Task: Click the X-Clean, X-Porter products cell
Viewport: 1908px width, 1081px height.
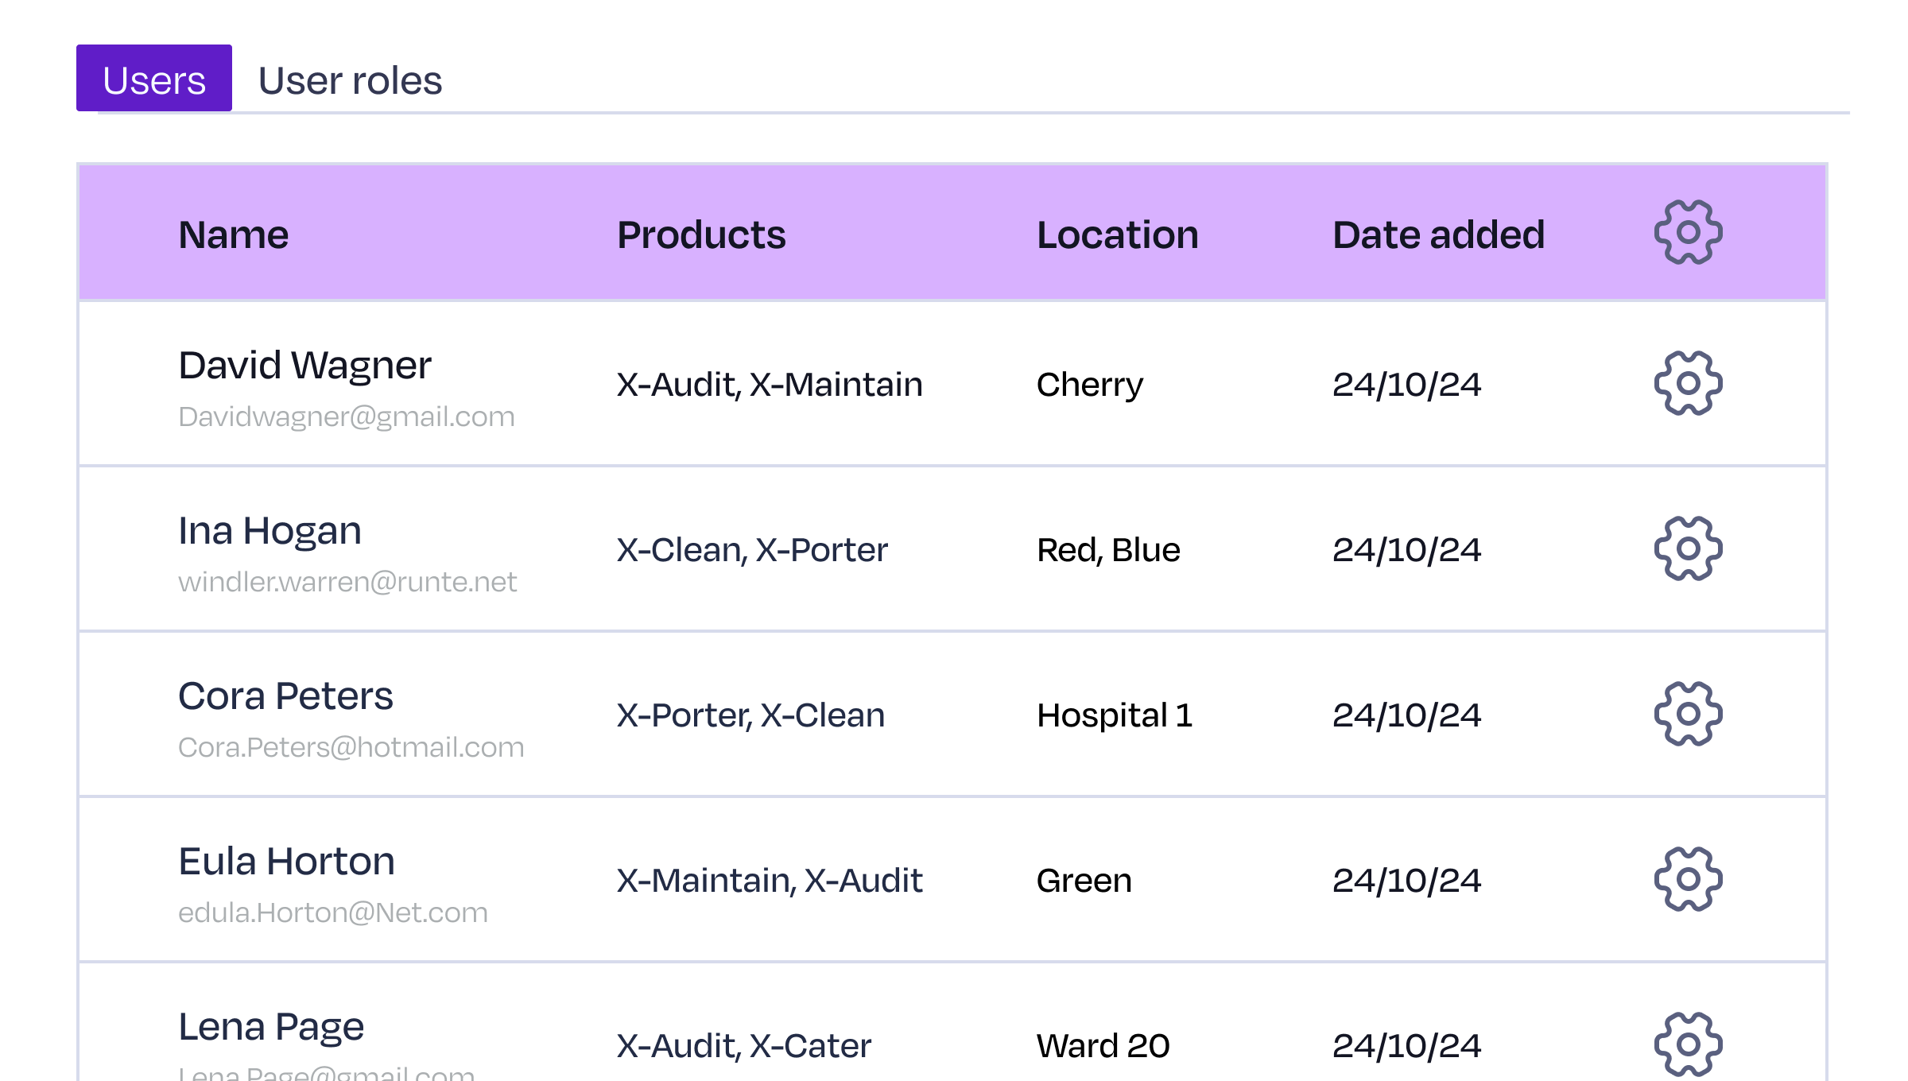Action: point(752,550)
